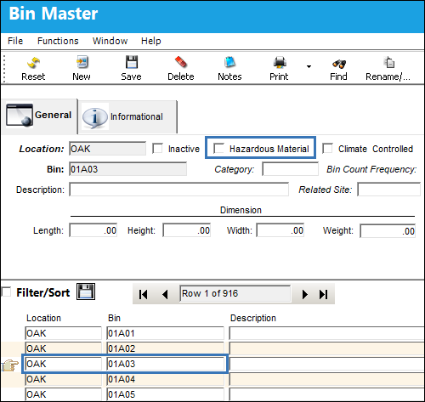The image size is (425, 402).
Task: Click the Height dimension field
Action: [x=187, y=230]
